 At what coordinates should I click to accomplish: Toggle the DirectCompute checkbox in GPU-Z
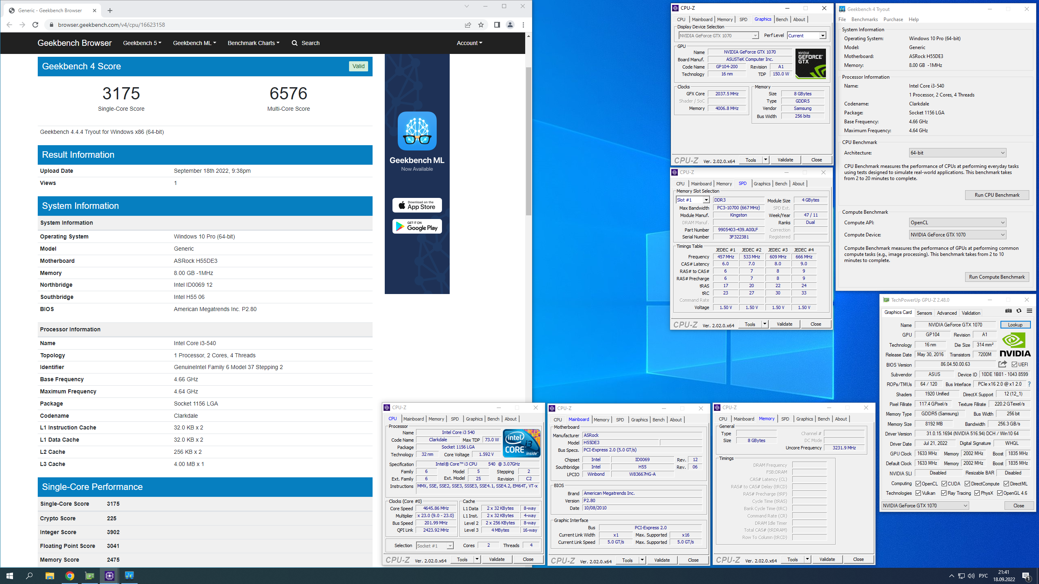point(968,483)
